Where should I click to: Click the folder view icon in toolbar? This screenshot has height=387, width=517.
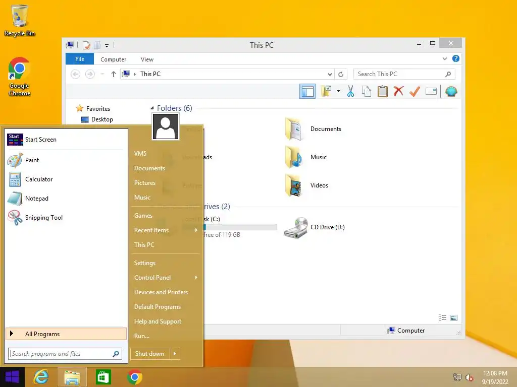coord(326,91)
